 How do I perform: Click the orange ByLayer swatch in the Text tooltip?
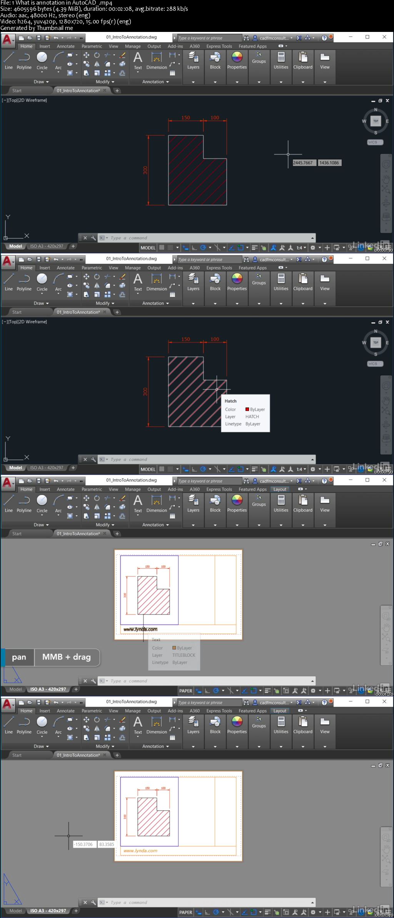pos(174,648)
